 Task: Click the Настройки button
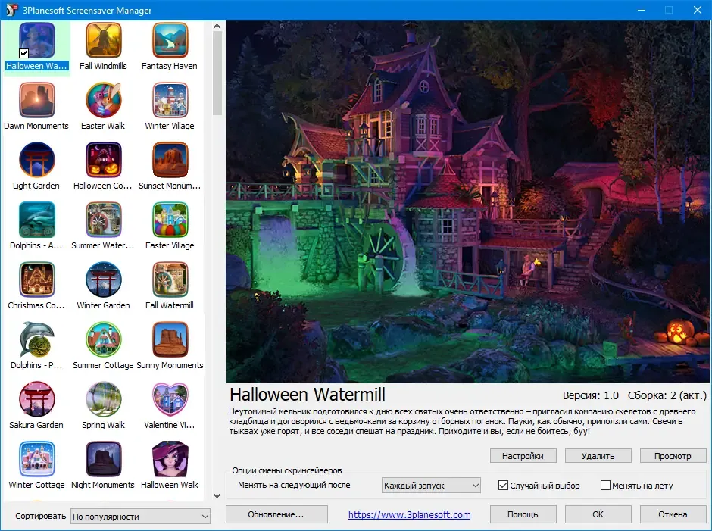523,455
